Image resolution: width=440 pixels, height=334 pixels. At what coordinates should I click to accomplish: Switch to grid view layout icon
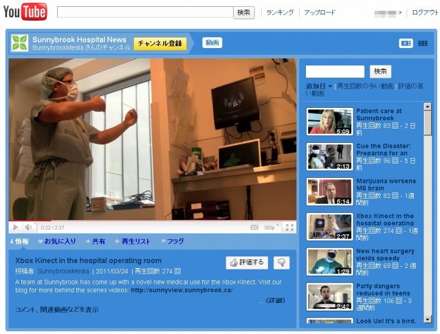pyautogui.click(x=423, y=43)
